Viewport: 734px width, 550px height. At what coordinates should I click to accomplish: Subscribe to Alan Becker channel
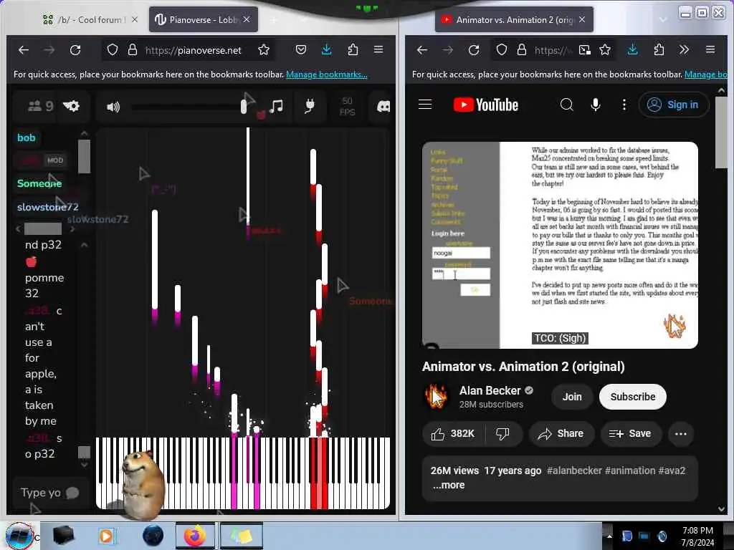point(632,397)
